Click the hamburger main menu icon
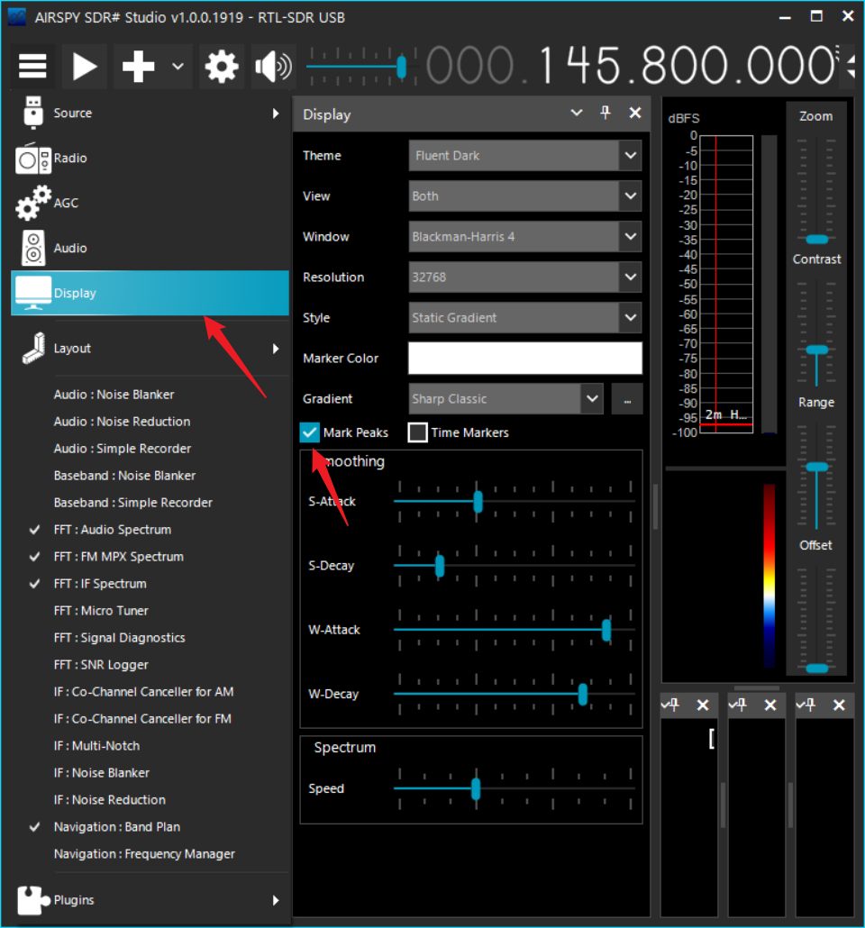Screen dimensions: 865x928 point(32,67)
